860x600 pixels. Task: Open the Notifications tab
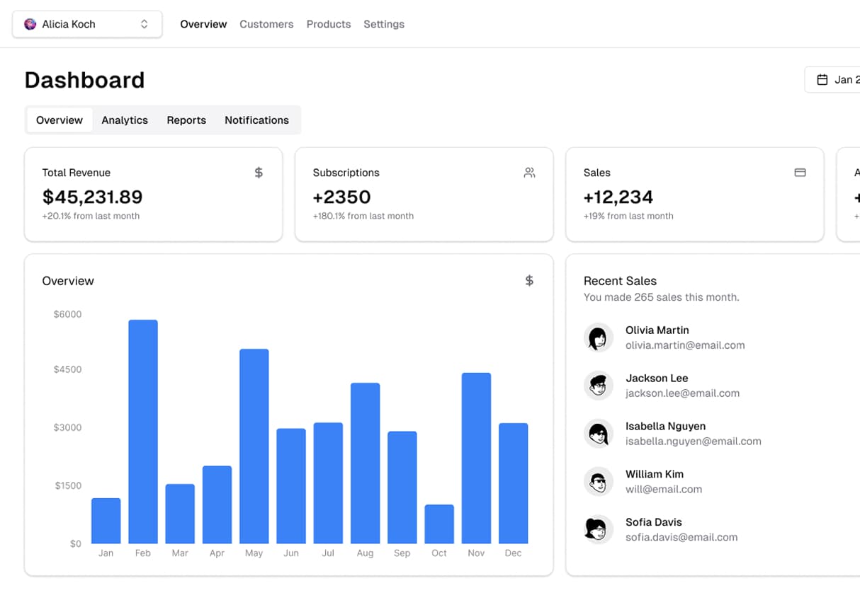tap(256, 120)
